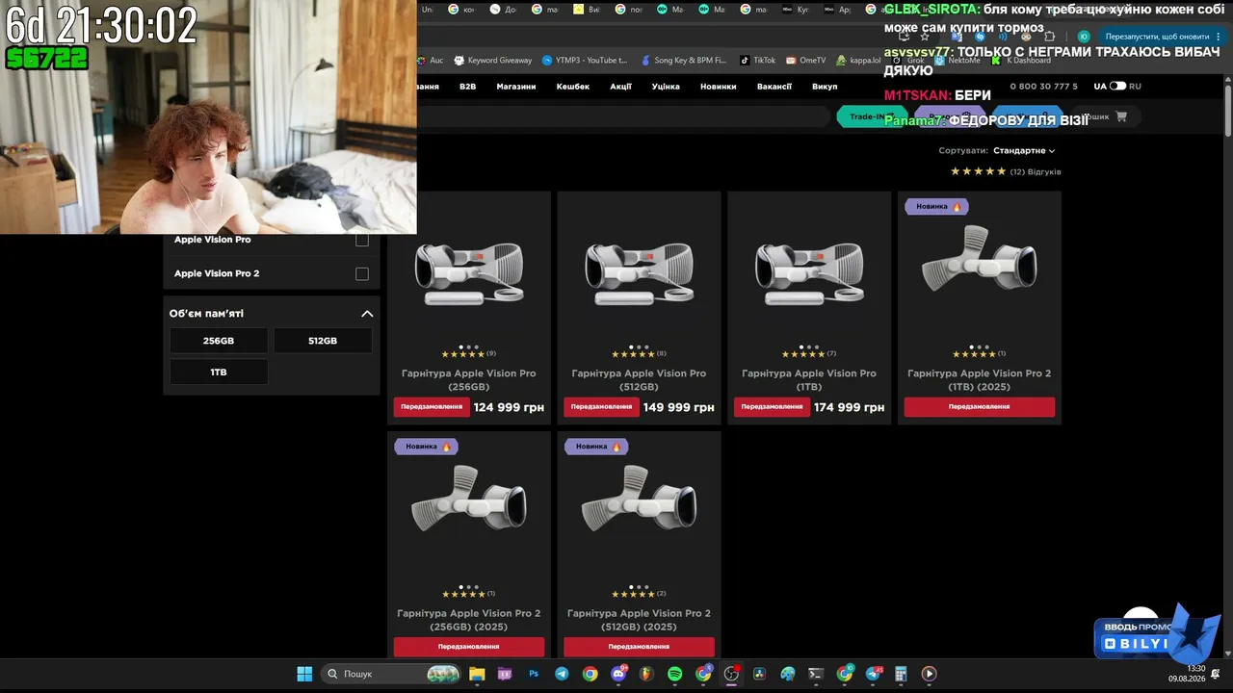This screenshot has width=1233, height=693.
Task: Open the Song Key & BPM bookmark
Action: coord(683,60)
